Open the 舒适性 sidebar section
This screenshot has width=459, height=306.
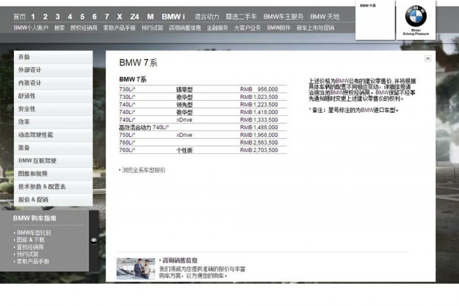pyautogui.click(x=27, y=96)
